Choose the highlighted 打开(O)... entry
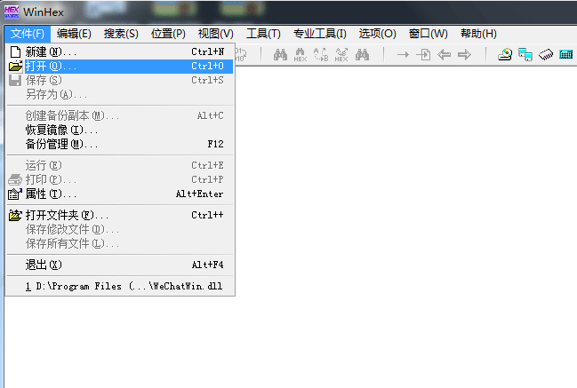This screenshot has width=577, height=388. click(120, 66)
